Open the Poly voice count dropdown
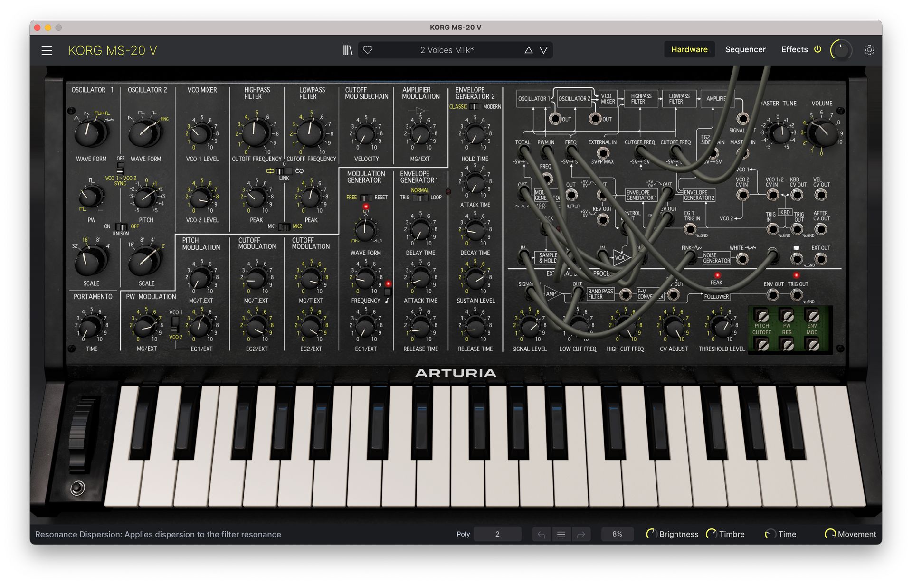Viewport: 912px width, 584px height. [x=497, y=534]
